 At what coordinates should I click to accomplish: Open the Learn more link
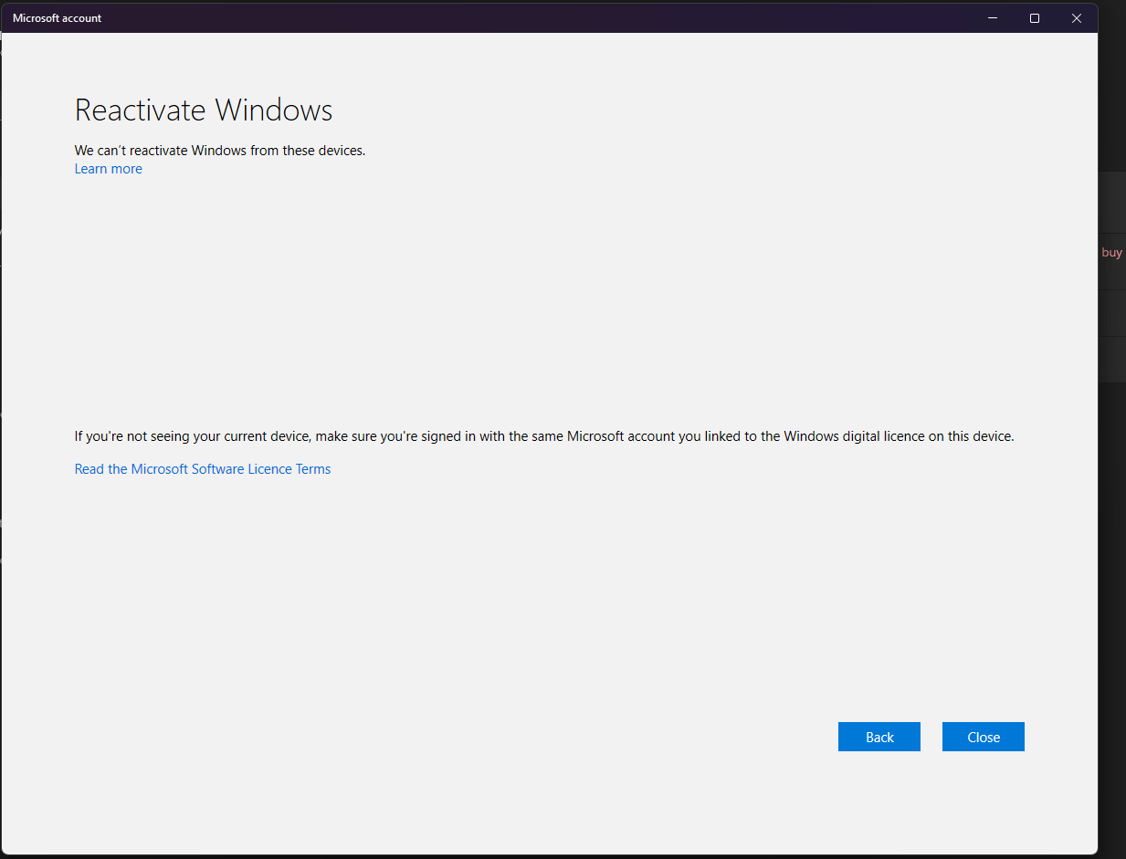(108, 169)
